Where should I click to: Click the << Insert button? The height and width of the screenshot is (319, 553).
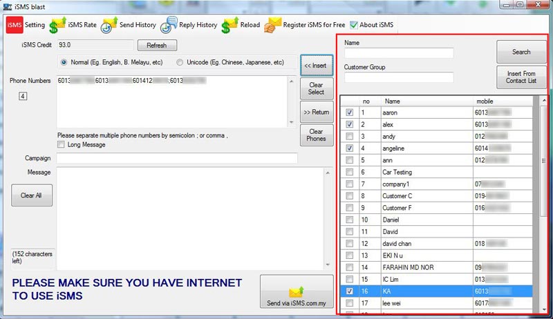pos(317,66)
